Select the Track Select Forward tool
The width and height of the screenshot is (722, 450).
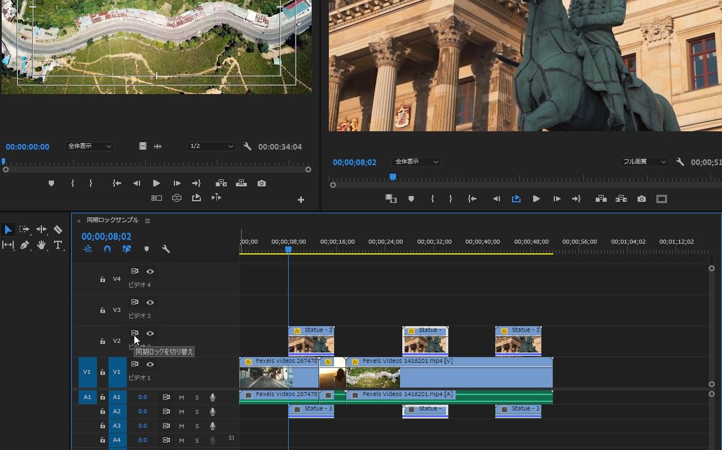pos(24,229)
